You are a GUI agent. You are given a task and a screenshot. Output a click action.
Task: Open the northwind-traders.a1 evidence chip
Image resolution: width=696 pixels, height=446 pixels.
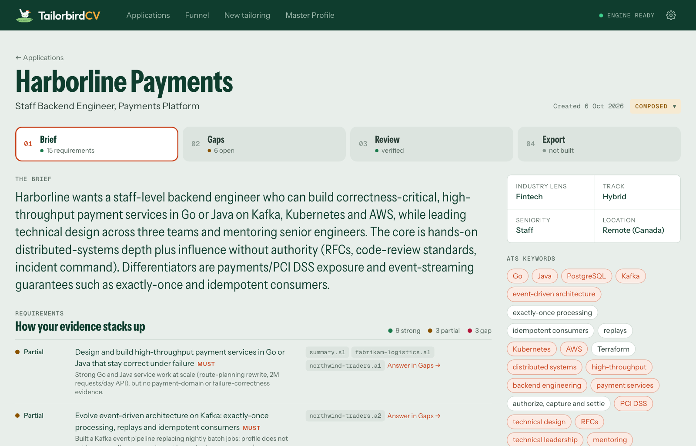click(x=345, y=366)
